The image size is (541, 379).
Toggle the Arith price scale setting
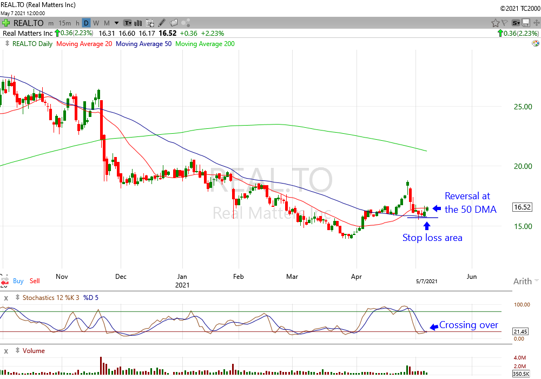click(x=523, y=282)
